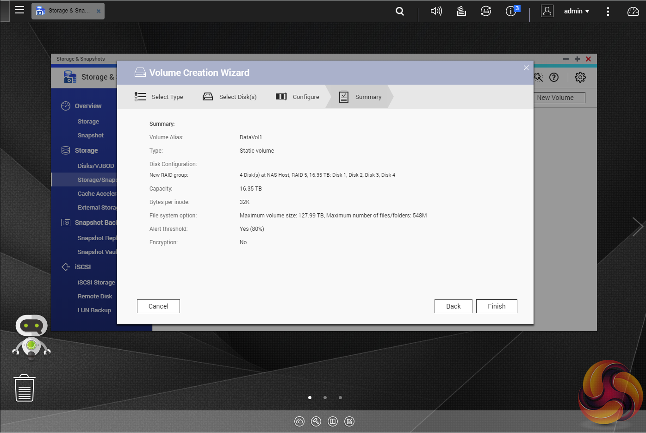Open background tasks icon

point(461,11)
